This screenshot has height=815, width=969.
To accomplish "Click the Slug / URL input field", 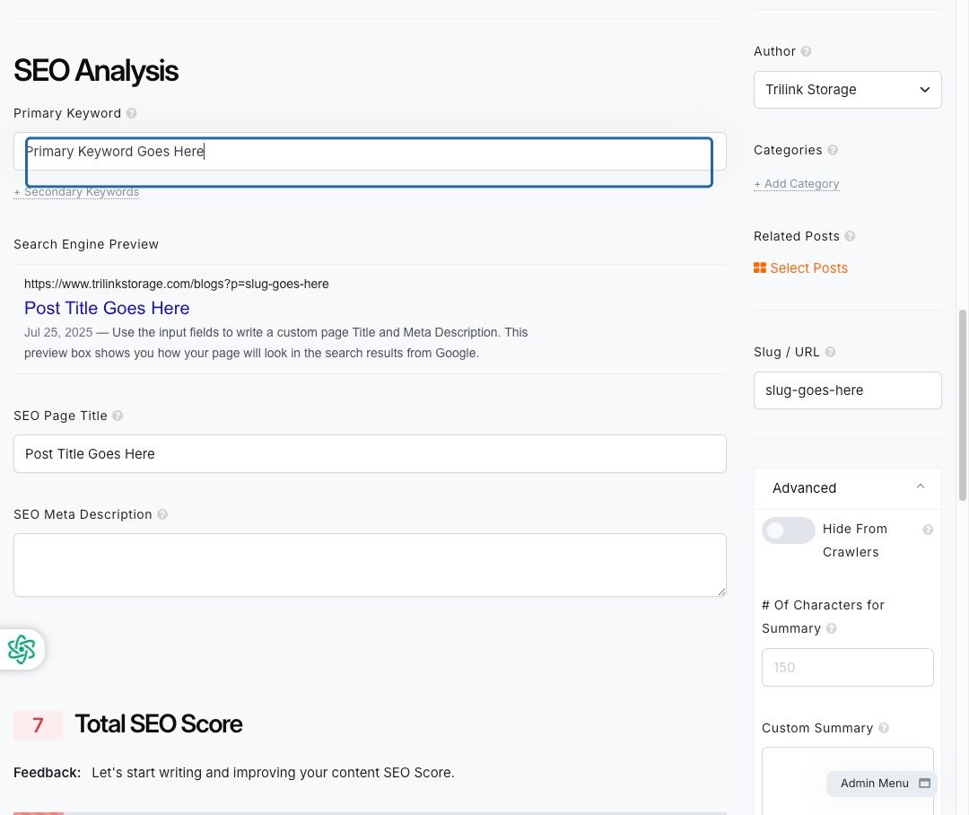I will (847, 390).
